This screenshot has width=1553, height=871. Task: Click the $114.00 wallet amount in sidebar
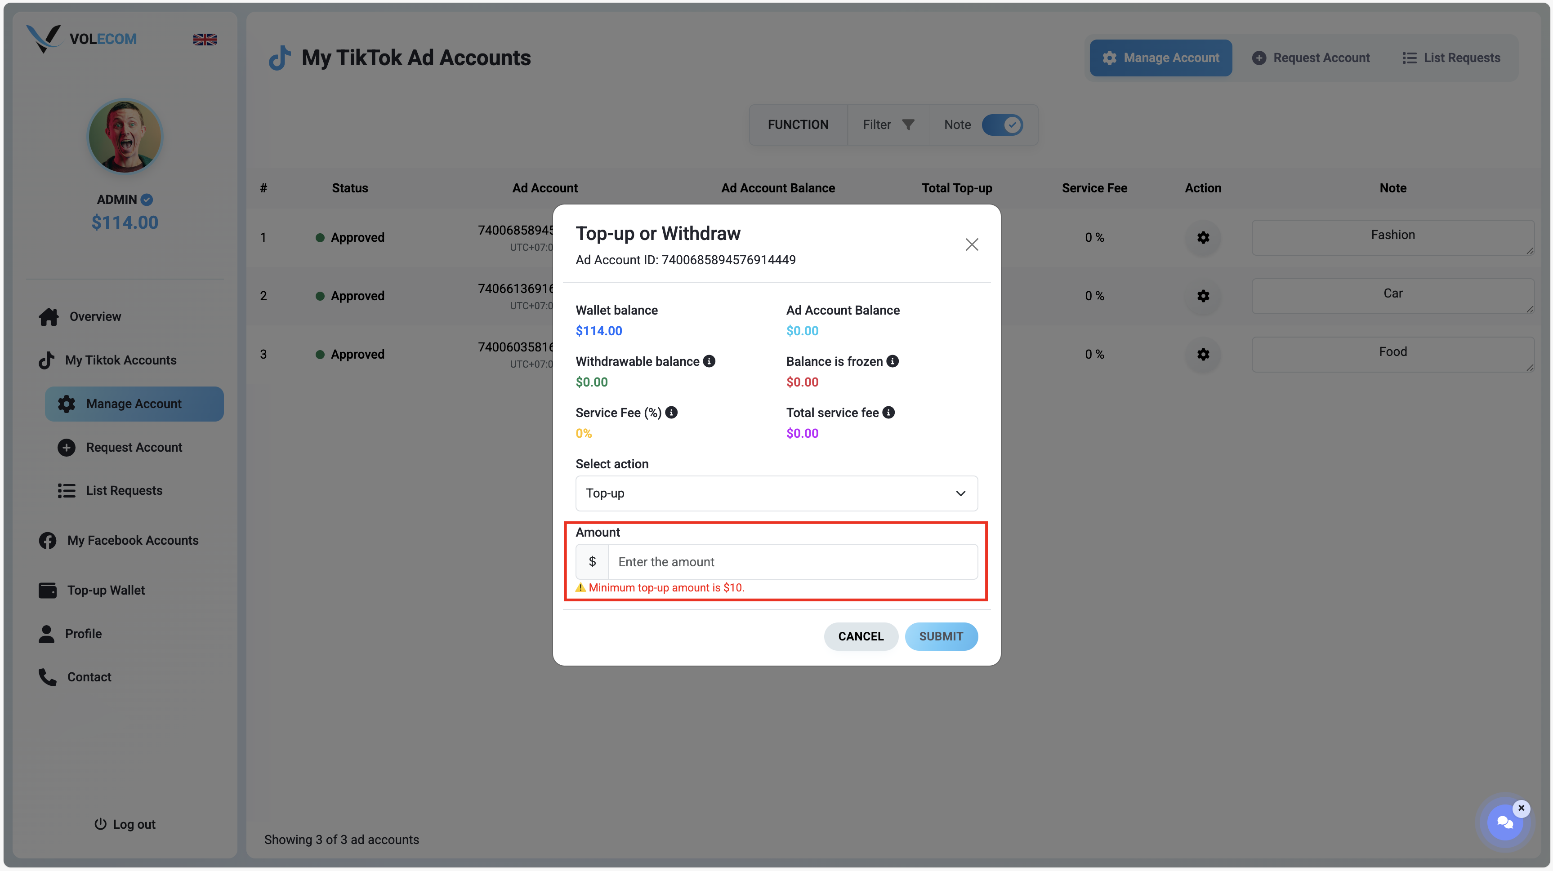125,222
